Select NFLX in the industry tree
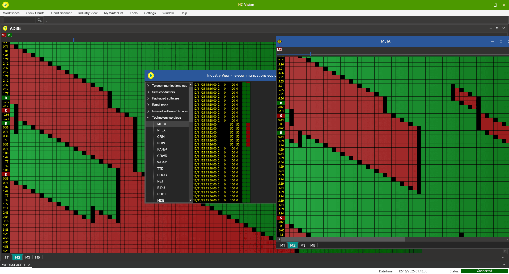 tap(161, 130)
